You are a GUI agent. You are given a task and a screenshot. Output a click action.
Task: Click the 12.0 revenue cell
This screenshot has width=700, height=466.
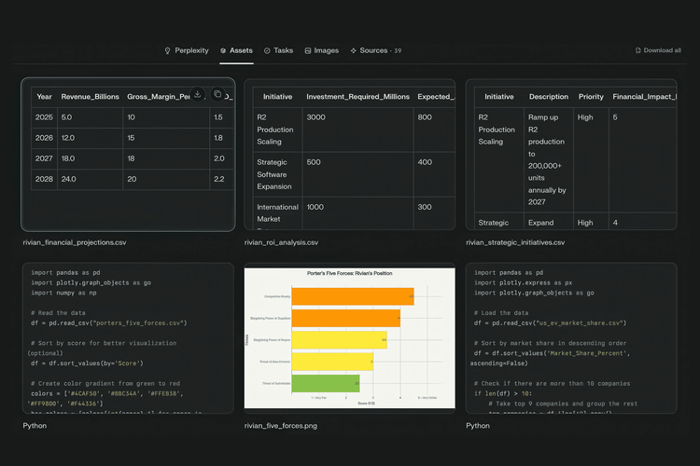91,138
